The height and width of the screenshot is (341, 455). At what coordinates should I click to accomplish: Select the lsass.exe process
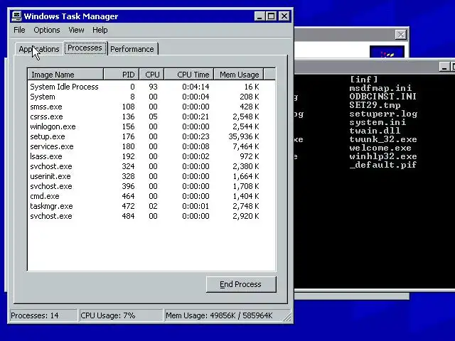click(151, 156)
